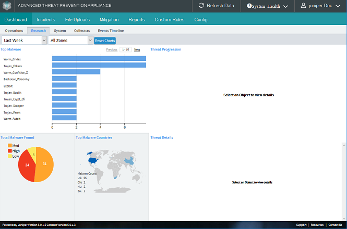Click the Next link in Top Malware
The width and height of the screenshot is (347, 229).
[137, 49]
